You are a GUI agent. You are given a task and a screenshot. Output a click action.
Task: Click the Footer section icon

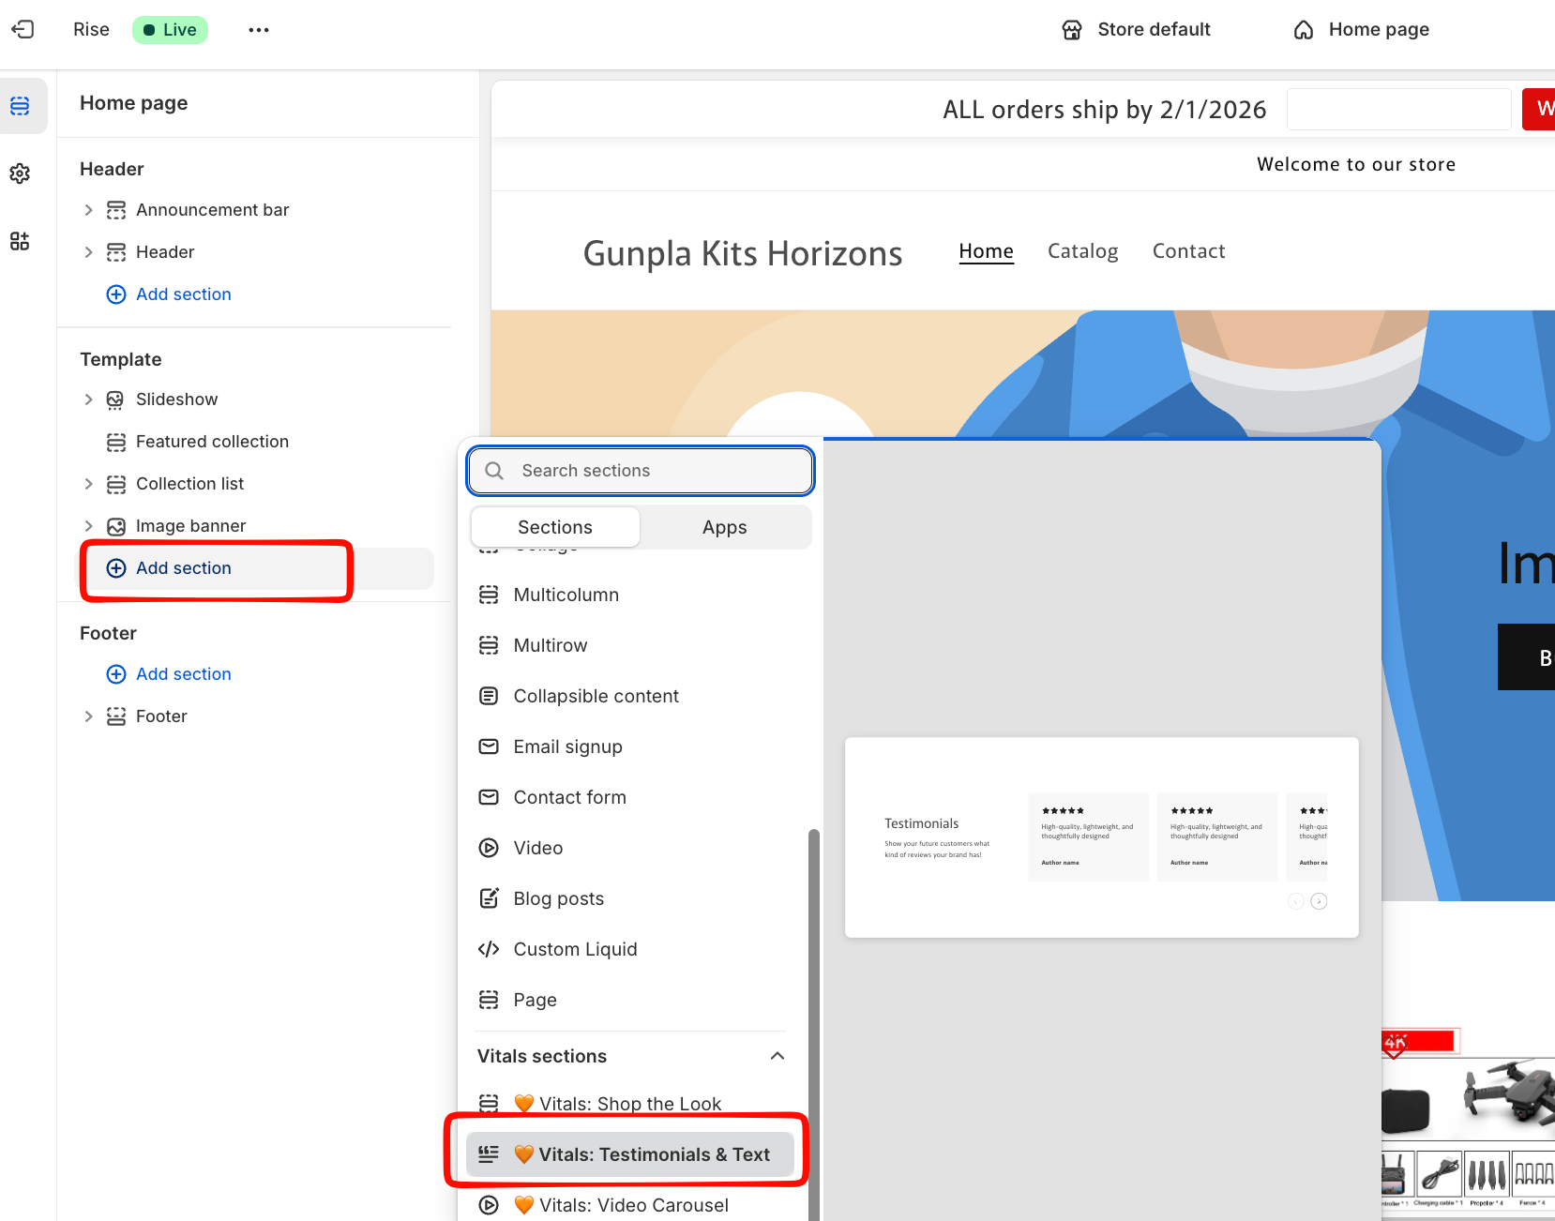pos(116,716)
